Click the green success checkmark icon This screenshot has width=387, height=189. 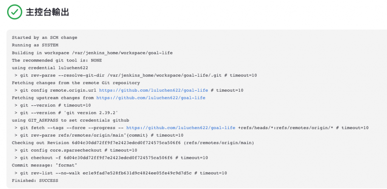tap(15, 12)
